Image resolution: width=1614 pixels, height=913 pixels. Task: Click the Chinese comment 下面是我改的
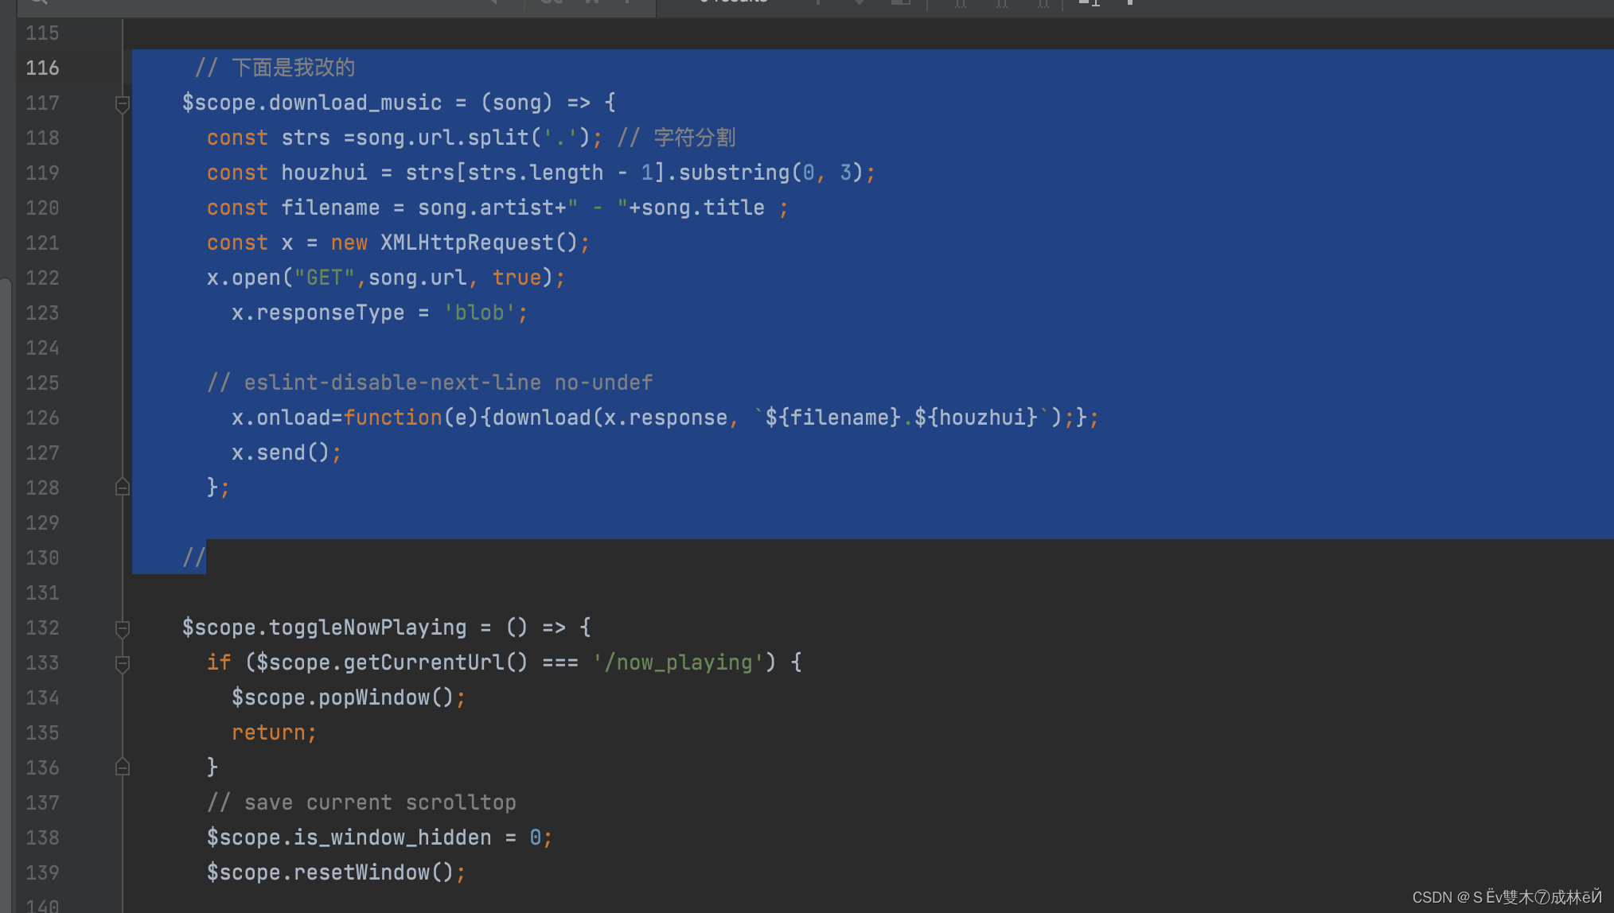(293, 68)
